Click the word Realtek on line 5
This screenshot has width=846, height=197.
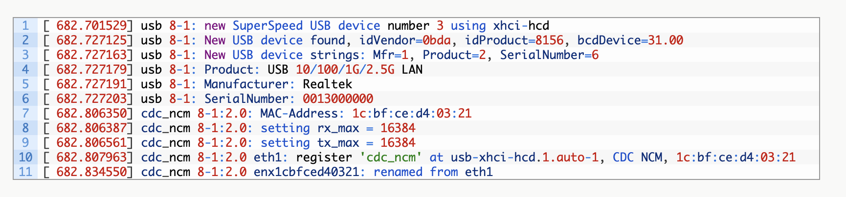(328, 84)
